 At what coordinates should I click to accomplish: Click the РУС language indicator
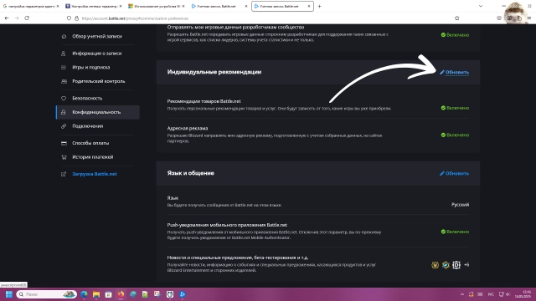tap(491, 294)
